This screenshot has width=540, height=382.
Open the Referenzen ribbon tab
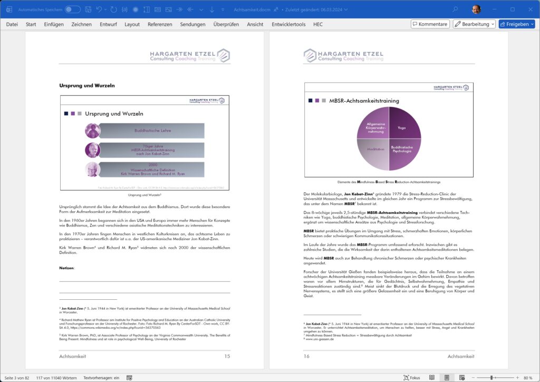(160, 24)
